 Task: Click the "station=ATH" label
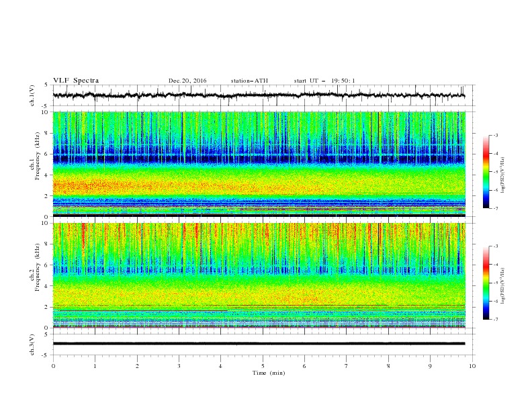(x=249, y=81)
